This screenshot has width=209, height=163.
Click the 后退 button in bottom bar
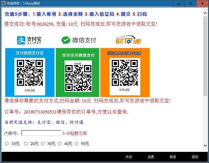pos(151,157)
